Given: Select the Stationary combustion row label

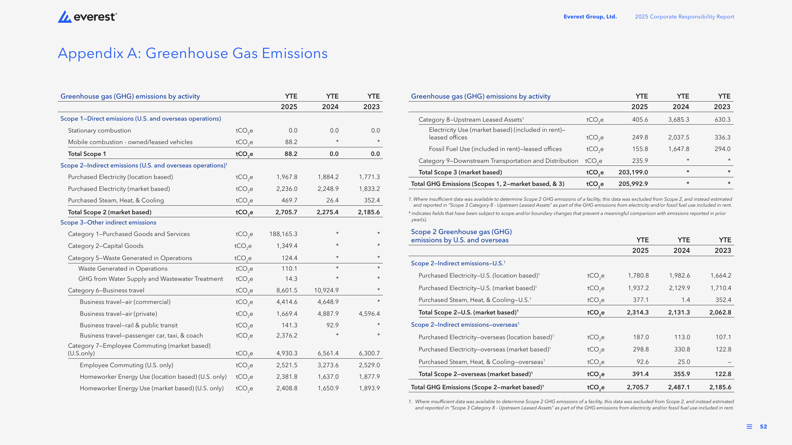Looking at the screenshot, I should (x=99, y=131).
